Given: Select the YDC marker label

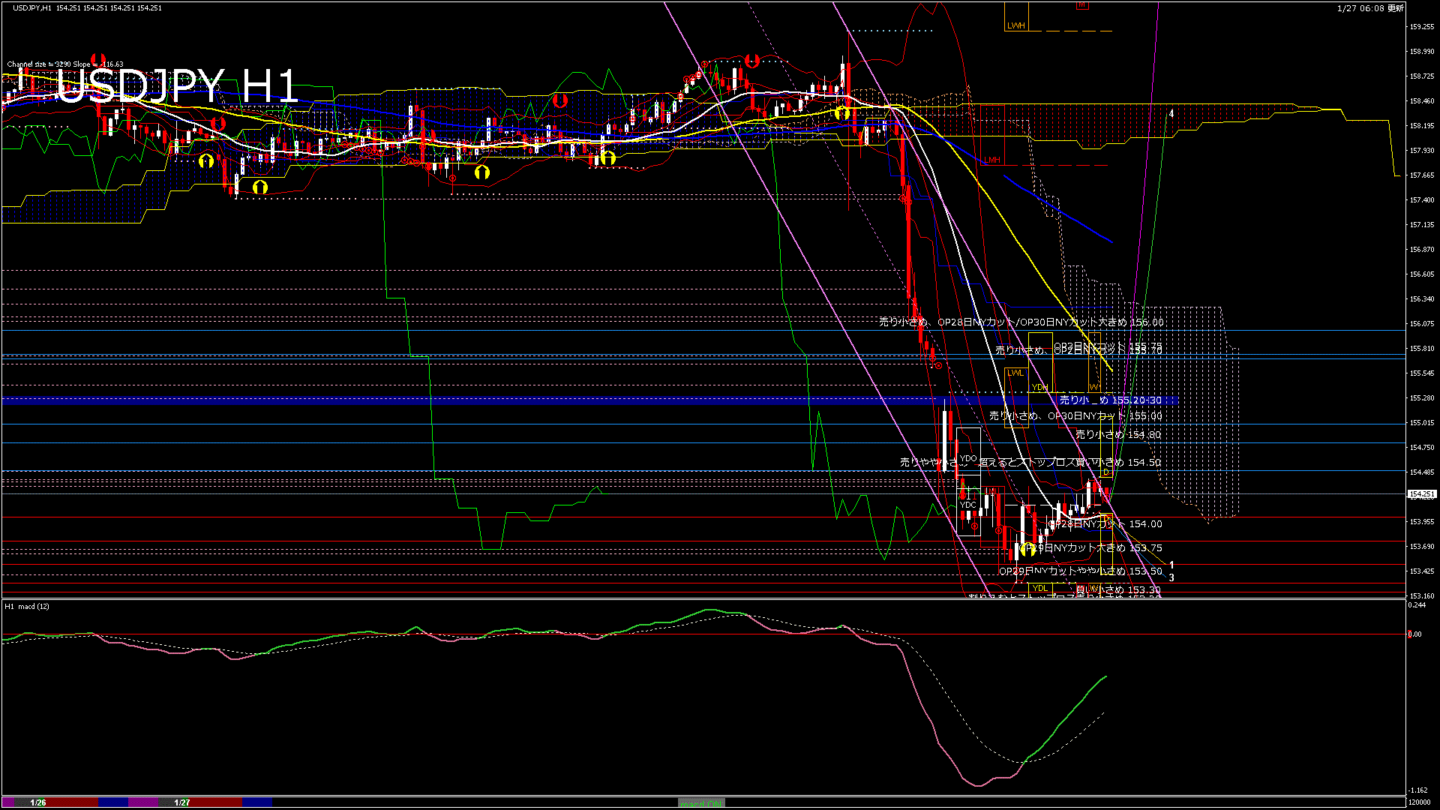Looking at the screenshot, I should 968,505.
